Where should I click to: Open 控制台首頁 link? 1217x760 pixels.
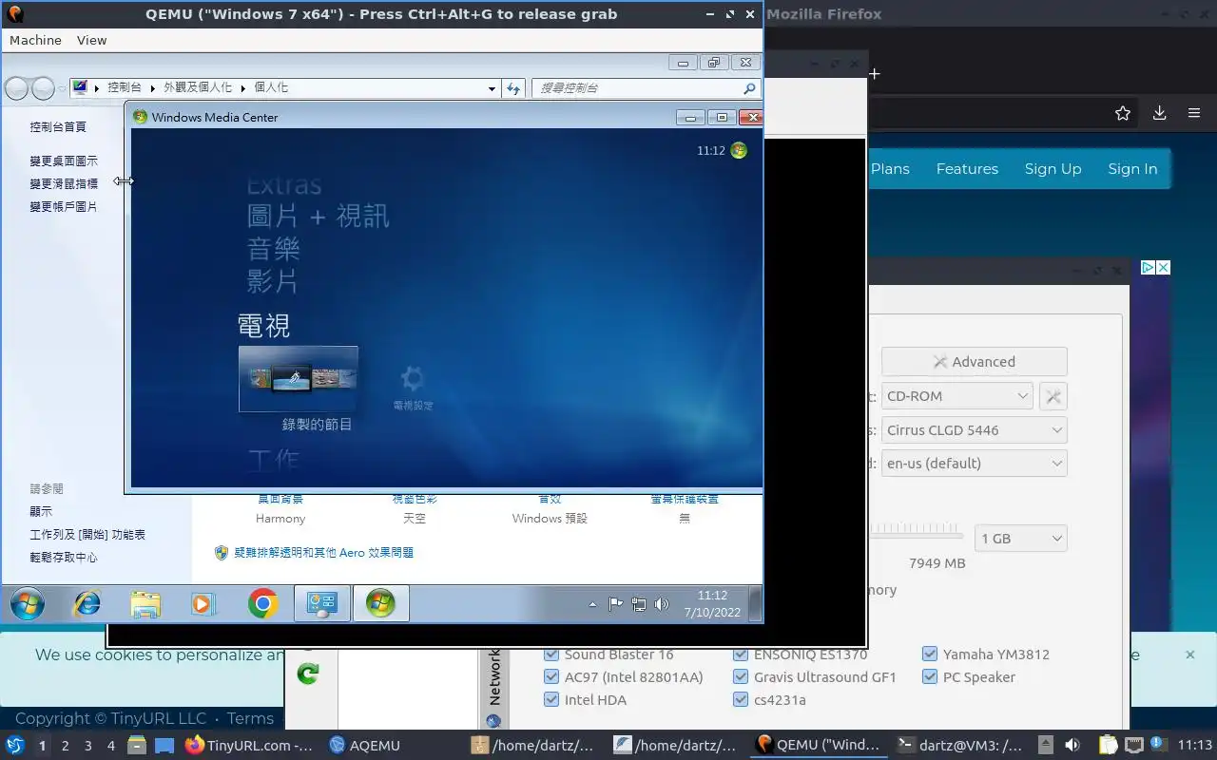(x=58, y=126)
